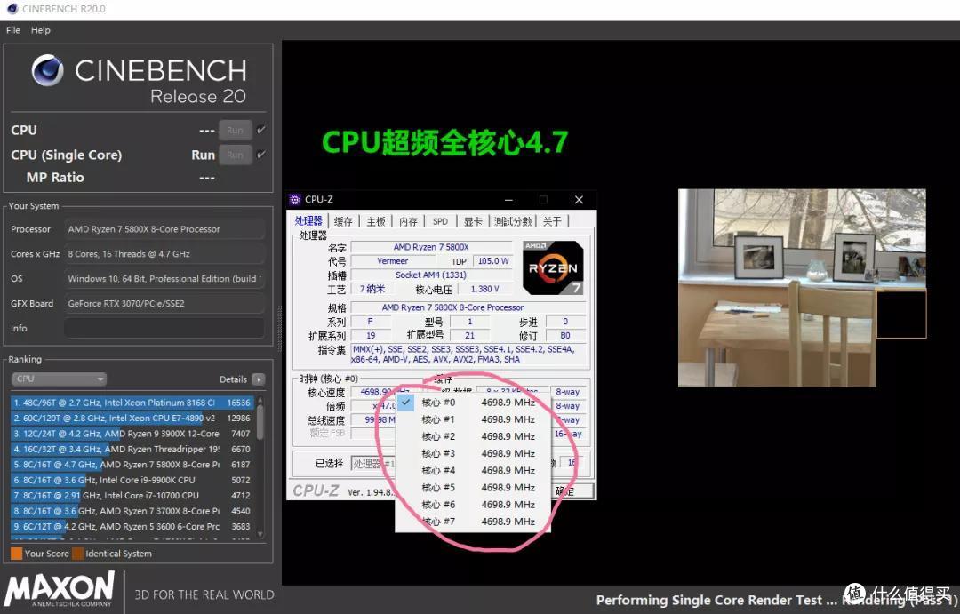Click the AMD Ryzen 7 logo in CPU-Z
This screenshot has width=960, height=614.
tap(553, 267)
